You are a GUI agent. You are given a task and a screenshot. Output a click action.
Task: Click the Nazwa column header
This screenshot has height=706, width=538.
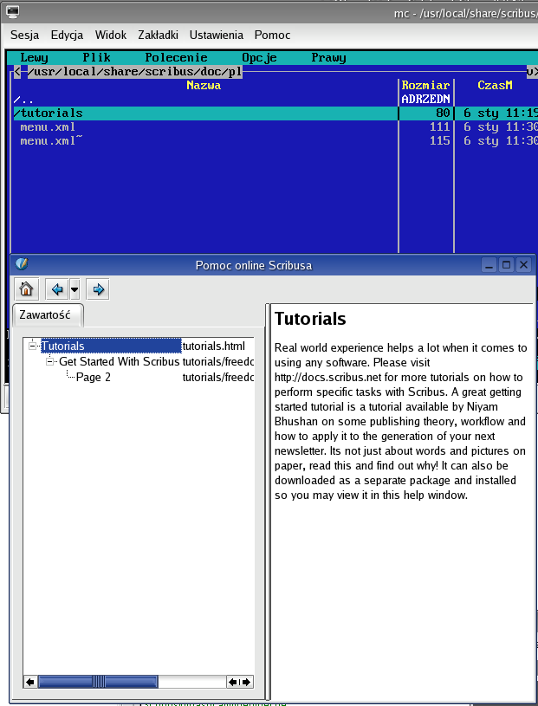[x=204, y=85]
